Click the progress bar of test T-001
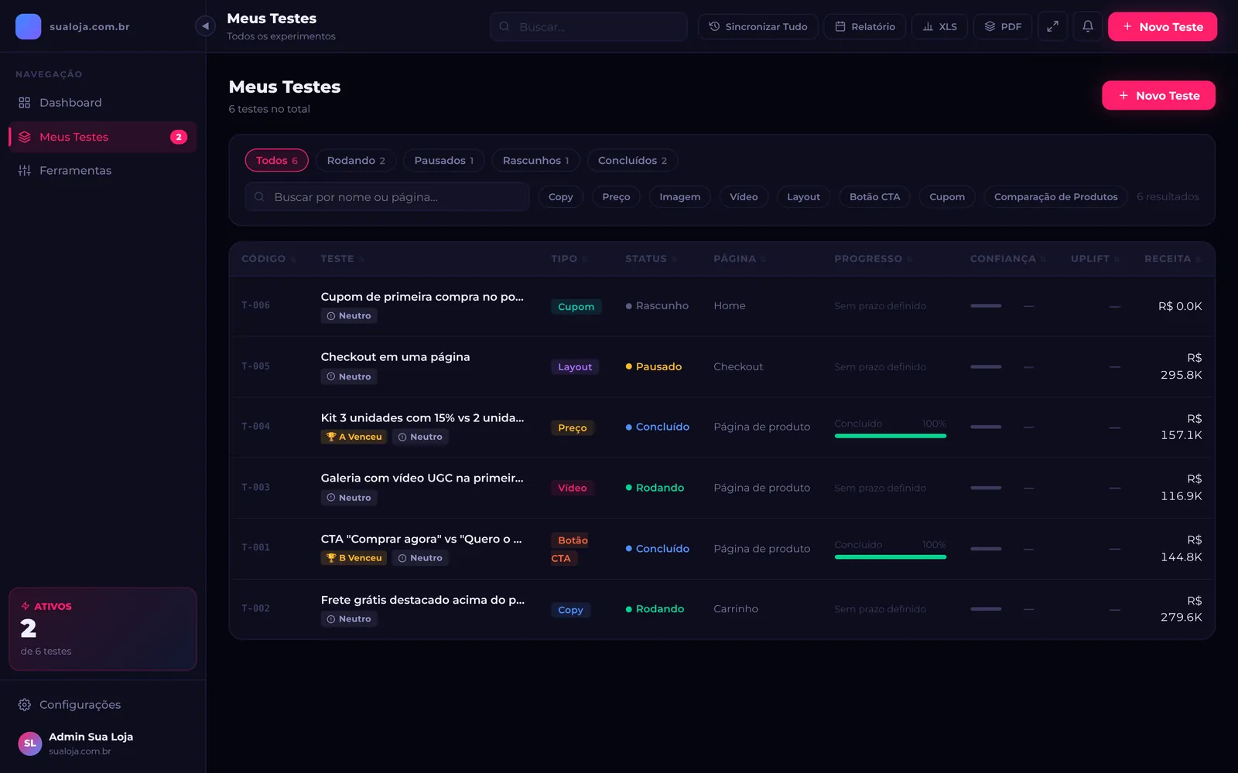Viewport: 1238px width, 773px height. (x=890, y=557)
